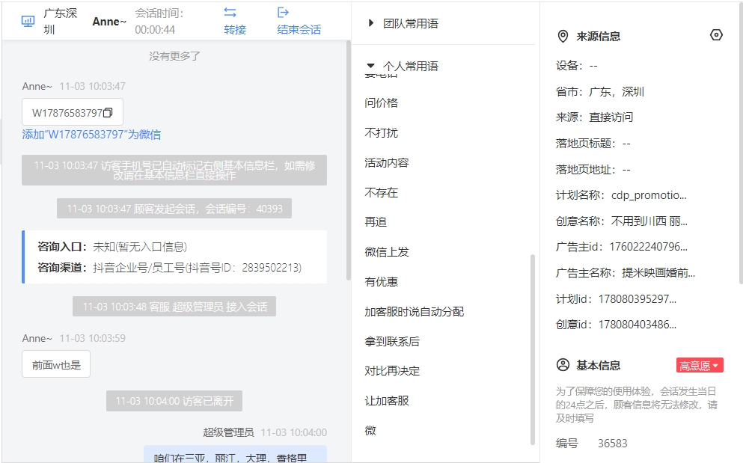The width and height of the screenshot is (743, 463).
Task: Click the notice about 访客手机号已自动标记
Action: coord(174,170)
